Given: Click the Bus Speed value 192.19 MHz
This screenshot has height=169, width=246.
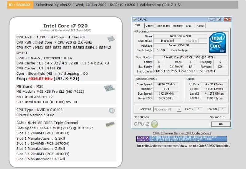Looking at the screenshot, I should point(166,94).
